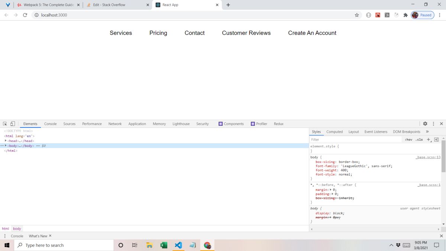446x251 pixels.
Task: Click the Pricing nav link
Action: click(158, 33)
